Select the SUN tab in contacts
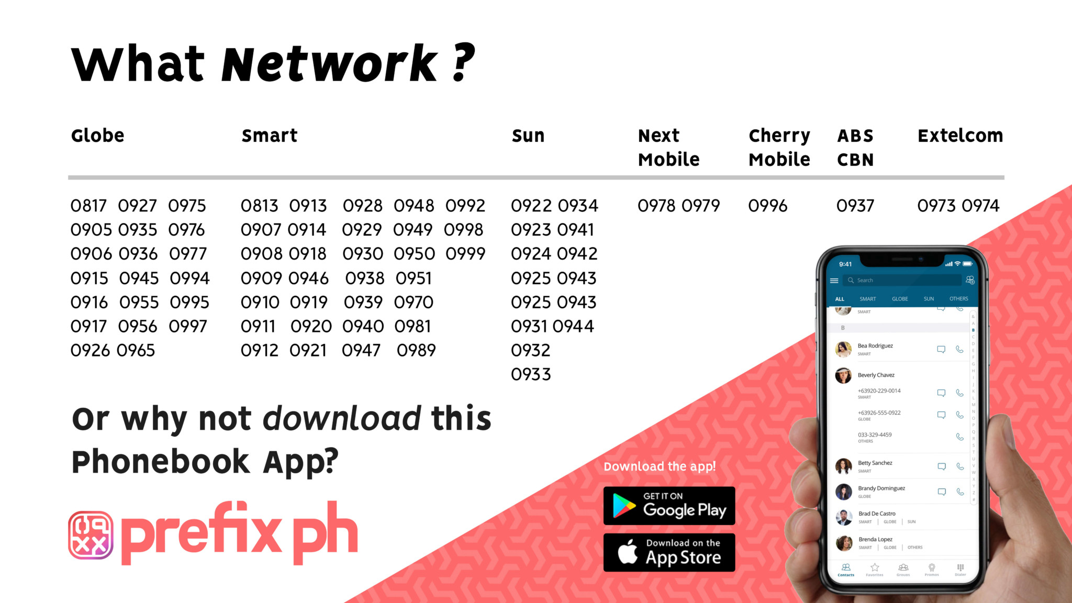The image size is (1072, 603). coord(929,297)
